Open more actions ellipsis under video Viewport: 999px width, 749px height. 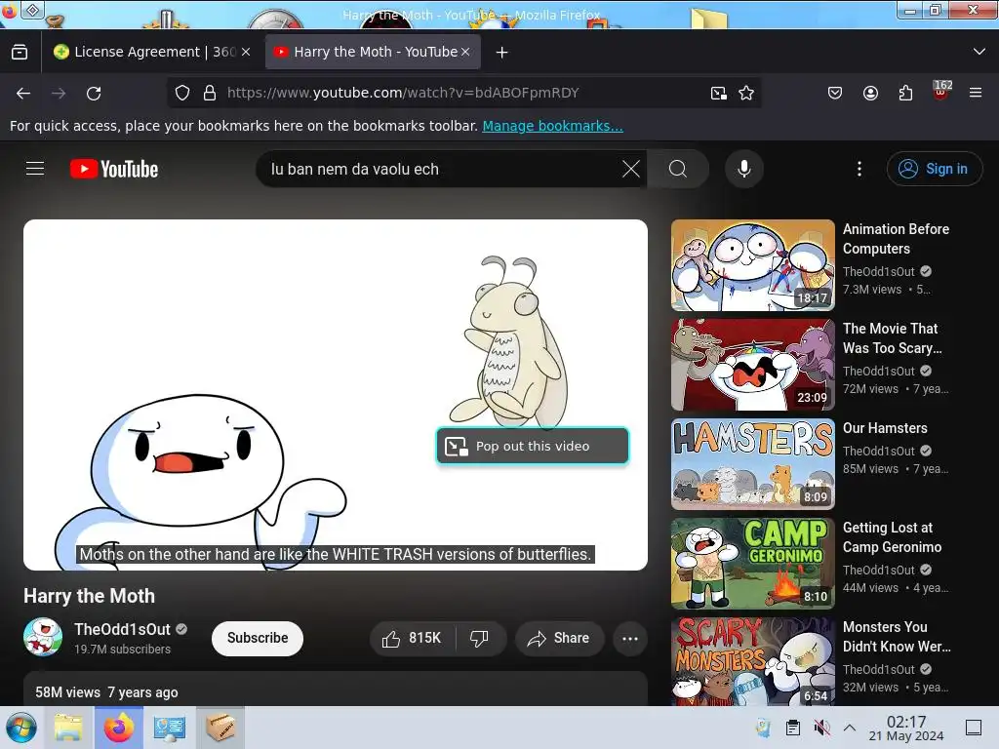[630, 639]
